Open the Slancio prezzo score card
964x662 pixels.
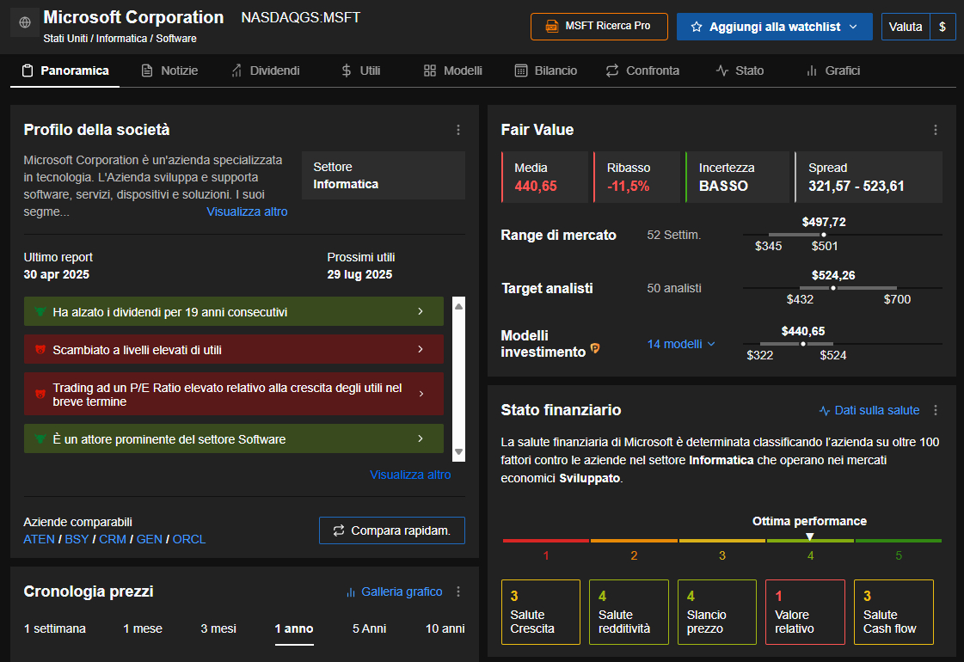pyautogui.click(x=717, y=612)
